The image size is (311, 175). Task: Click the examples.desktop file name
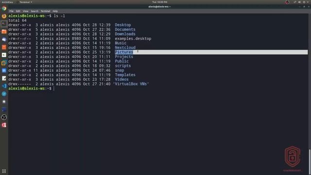point(133,38)
